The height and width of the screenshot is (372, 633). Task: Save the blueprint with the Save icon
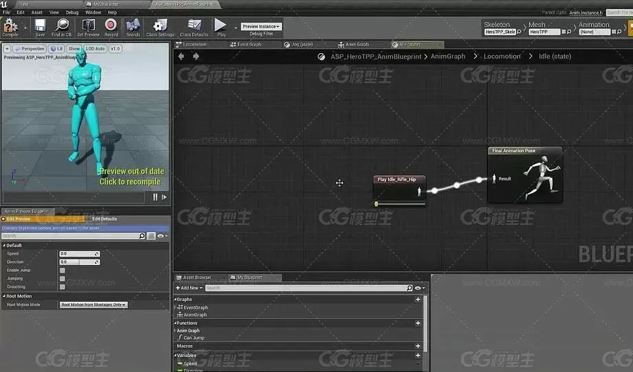click(x=40, y=25)
